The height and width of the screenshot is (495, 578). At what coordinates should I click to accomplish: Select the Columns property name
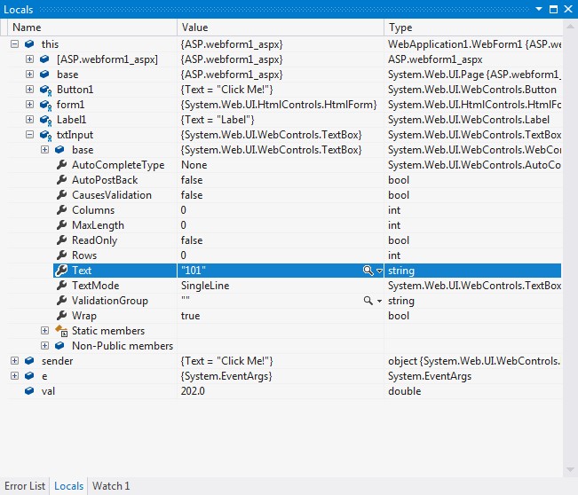tap(93, 210)
